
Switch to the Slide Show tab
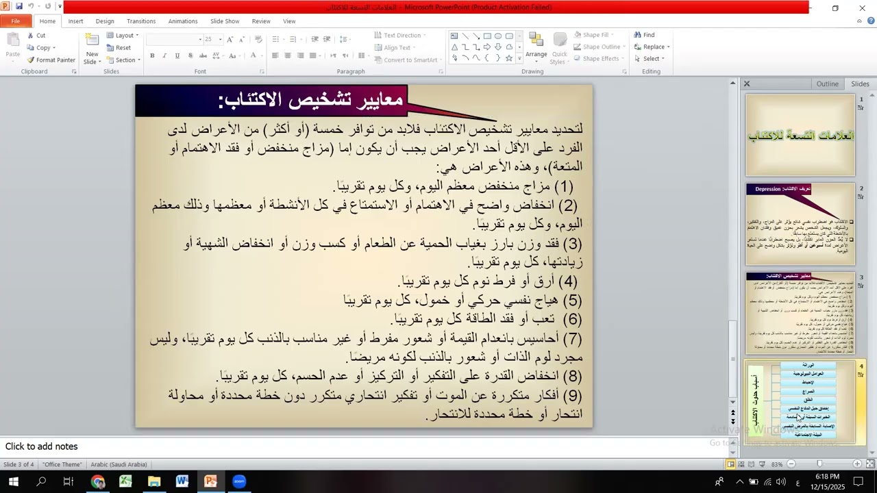click(x=225, y=21)
